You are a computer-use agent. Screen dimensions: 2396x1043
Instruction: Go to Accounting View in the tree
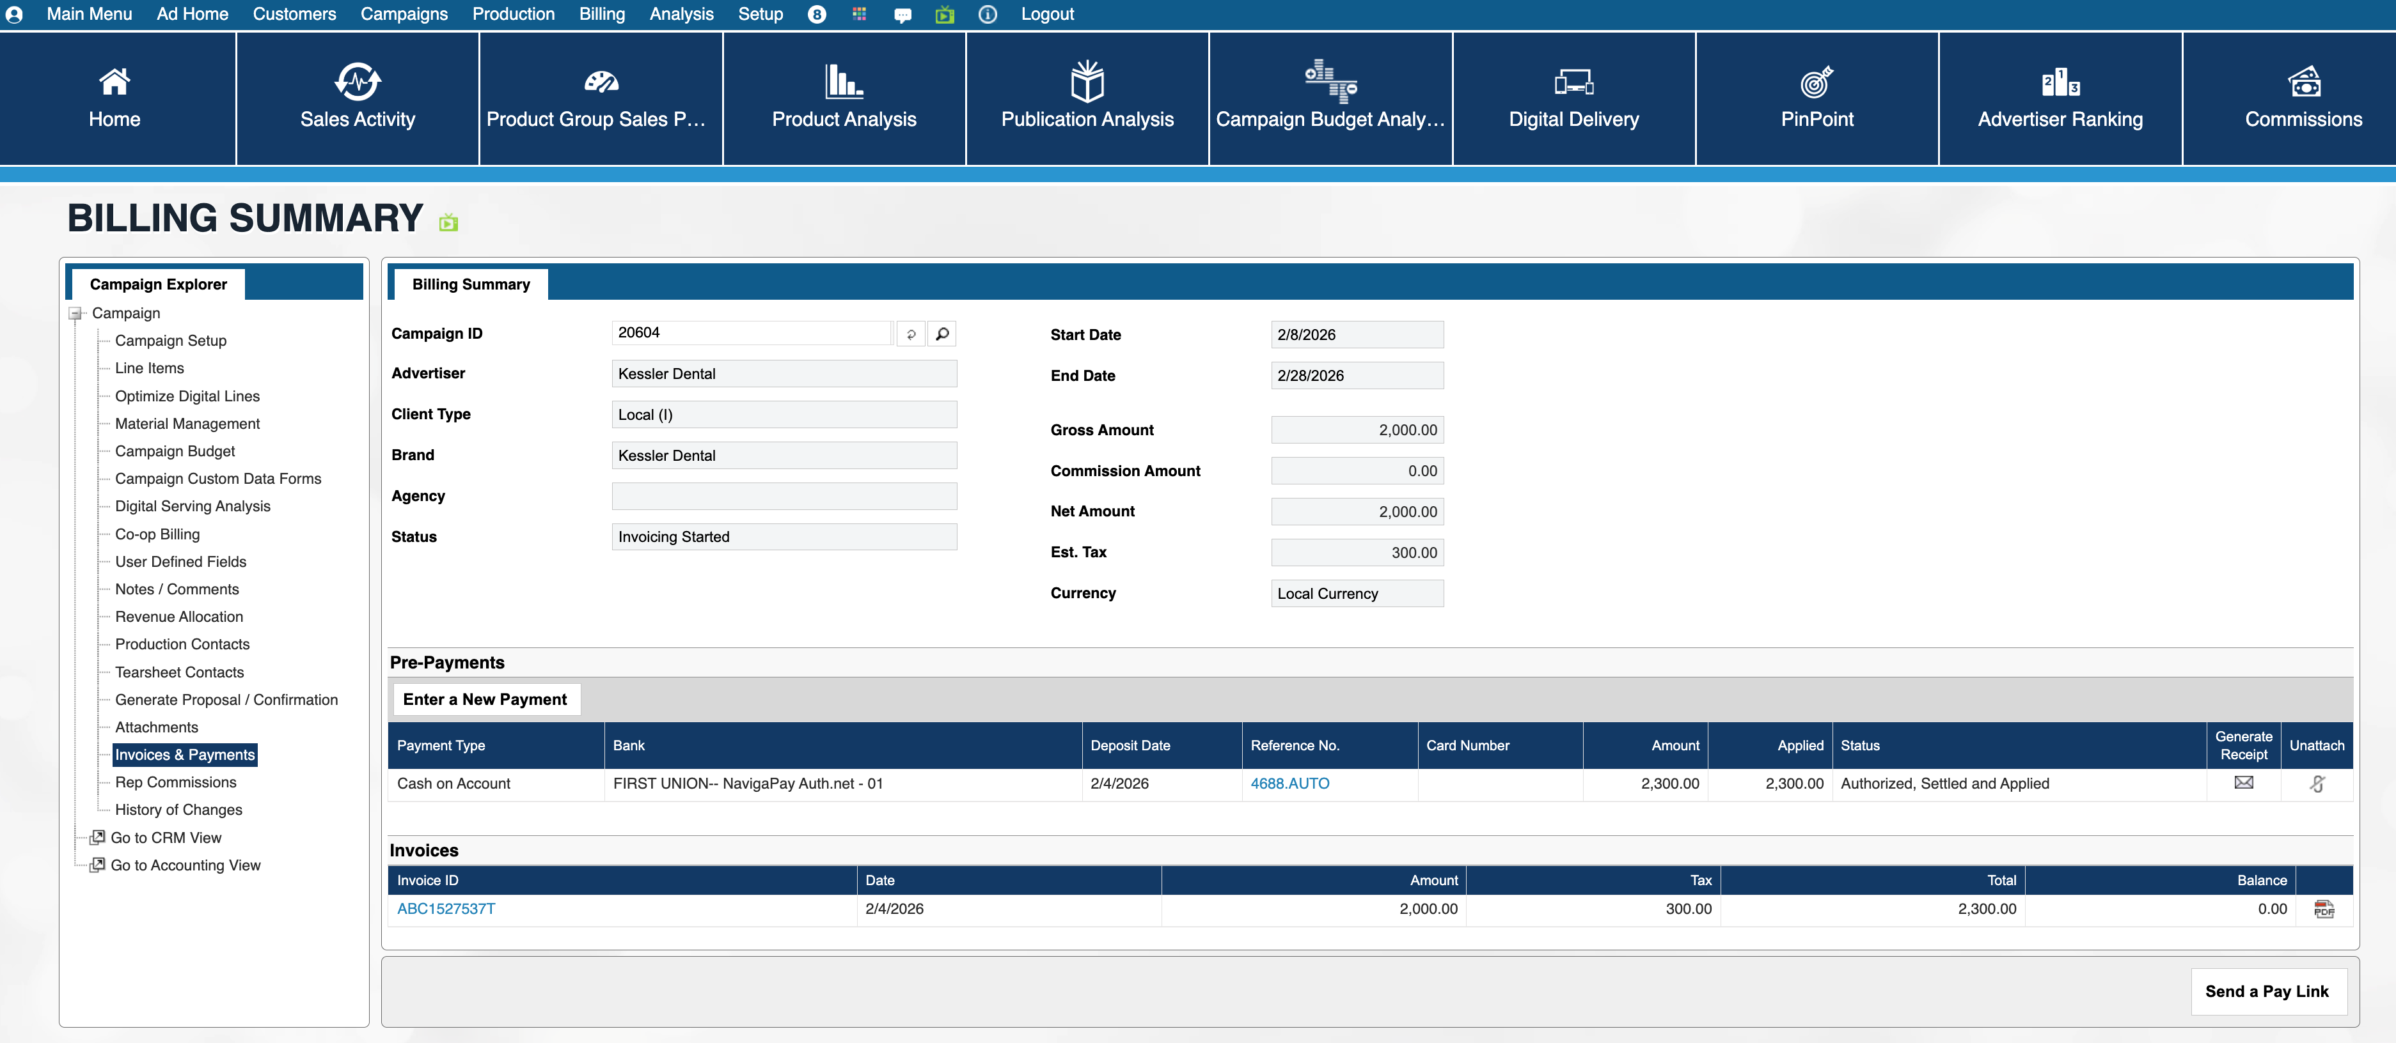(x=184, y=865)
